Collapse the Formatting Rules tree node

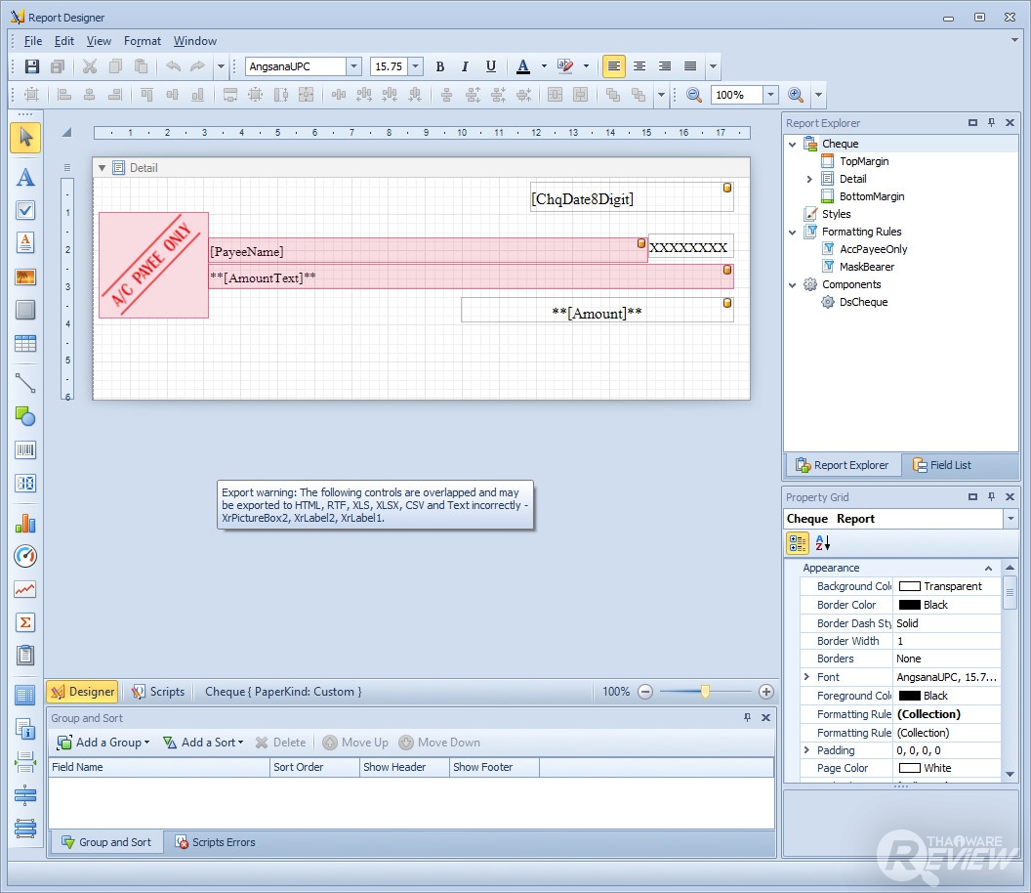pos(793,232)
